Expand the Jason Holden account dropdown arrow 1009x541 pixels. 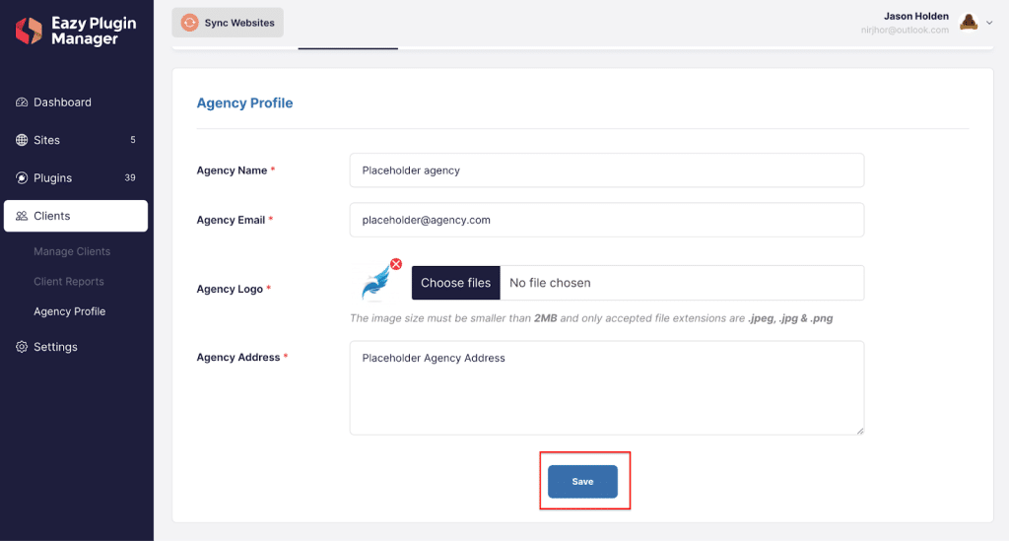(x=989, y=23)
